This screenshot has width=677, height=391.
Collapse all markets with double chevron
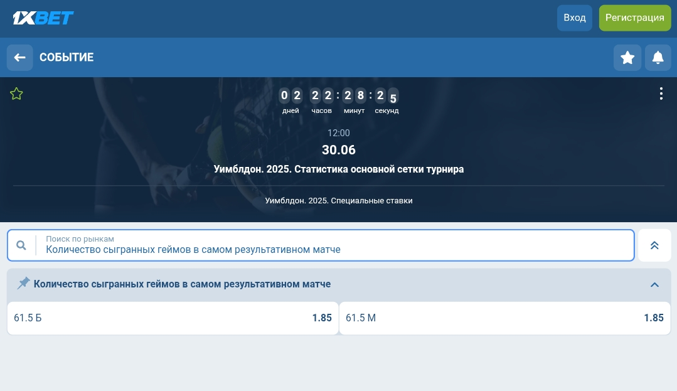(654, 245)
